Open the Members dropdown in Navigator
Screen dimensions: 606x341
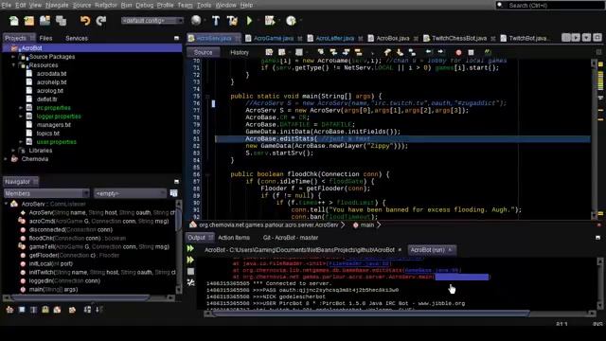pyautogui.click(x=46, y=193)
